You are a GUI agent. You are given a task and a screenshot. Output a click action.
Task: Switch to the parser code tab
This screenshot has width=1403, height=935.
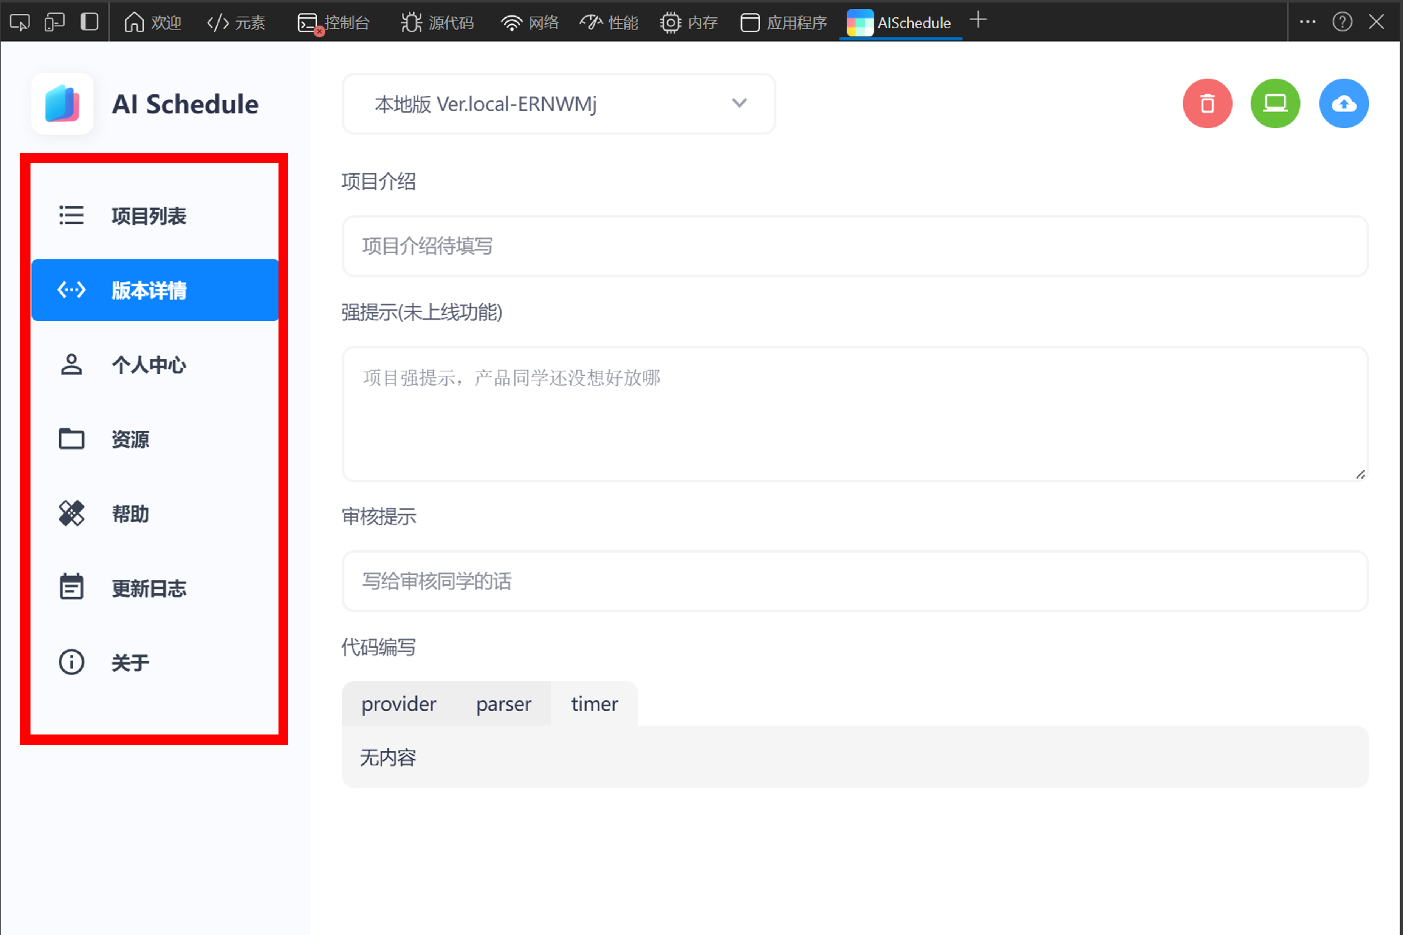[x=503, y=704]
